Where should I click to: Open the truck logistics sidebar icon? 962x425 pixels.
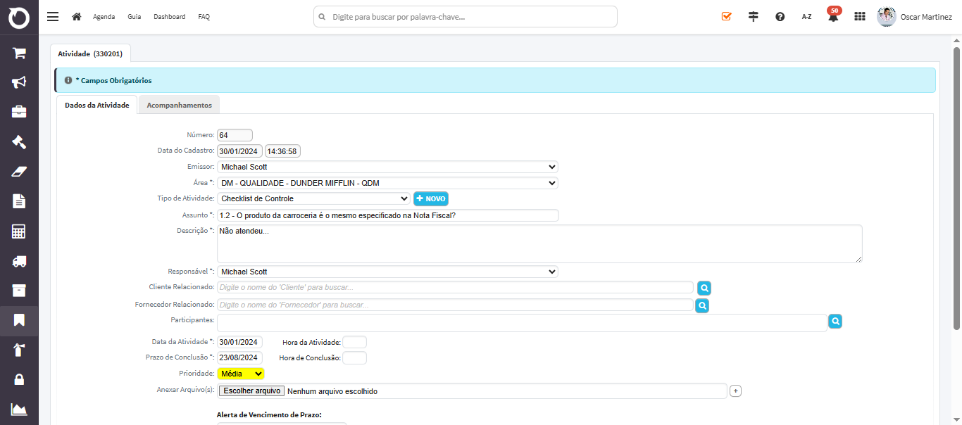(19, 261)
